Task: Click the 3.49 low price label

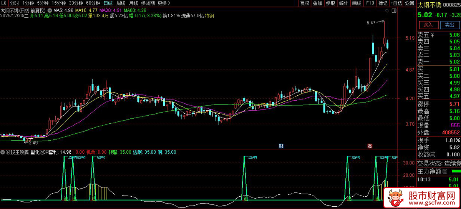Action: [33, 143]
